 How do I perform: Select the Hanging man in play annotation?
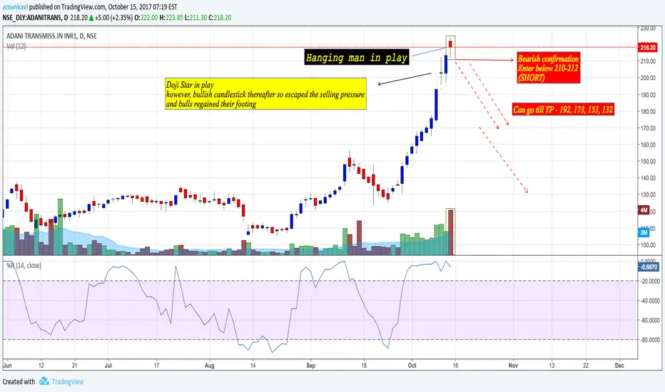tap(357, 58)
